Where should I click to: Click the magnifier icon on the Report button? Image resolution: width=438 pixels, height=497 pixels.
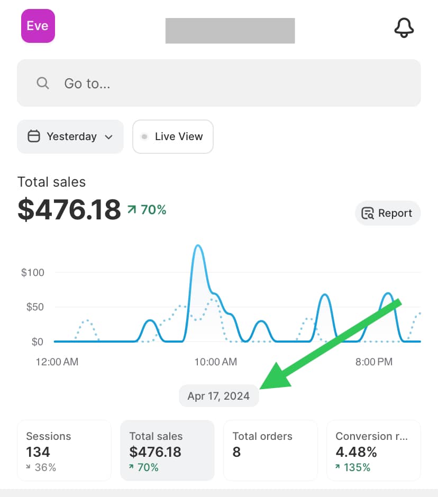(x=367, y=213)
